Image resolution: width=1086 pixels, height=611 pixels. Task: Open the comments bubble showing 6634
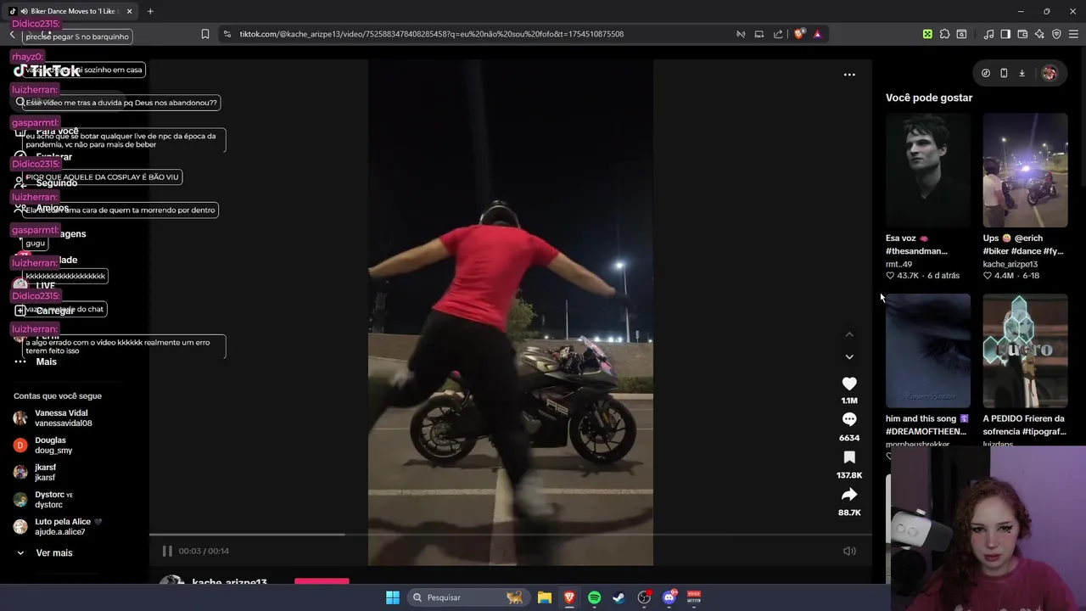pyautogui.click(x=849, y=419)
